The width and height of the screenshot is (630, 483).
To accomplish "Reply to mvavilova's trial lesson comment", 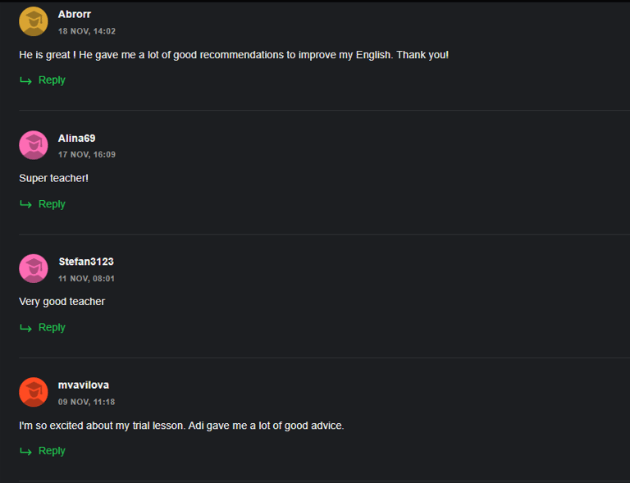I will tap(52, 451).
